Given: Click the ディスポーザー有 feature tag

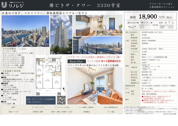Looking at the screenshot, I should pyautogui.click(x=38, y=107).
